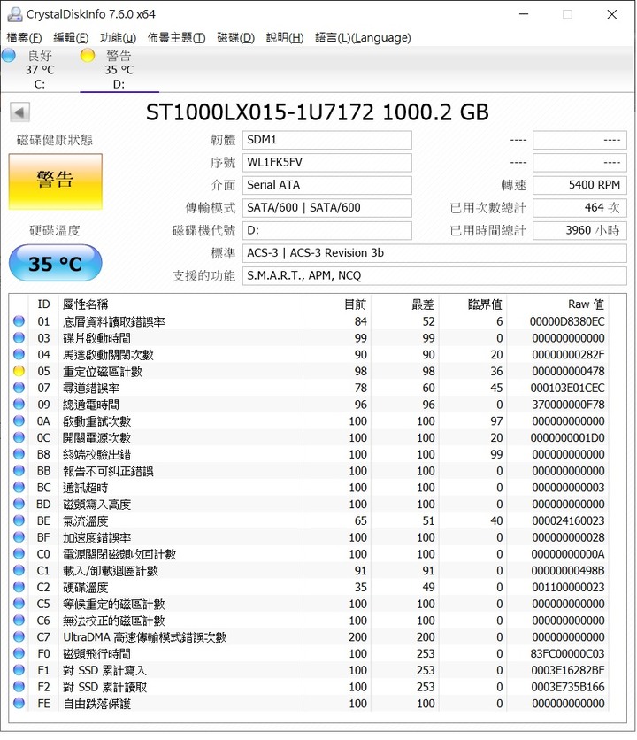
Task: Click the 標準 field ACS-3 Revision 3b
Action: pyautogui.click(x=434, y=253)
